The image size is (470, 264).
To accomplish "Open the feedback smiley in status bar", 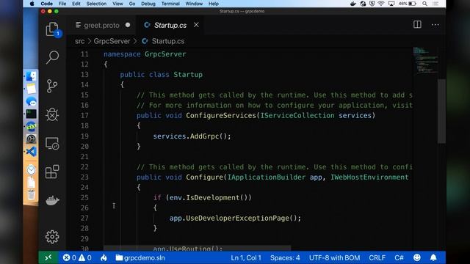I will (x=417, y=257).
